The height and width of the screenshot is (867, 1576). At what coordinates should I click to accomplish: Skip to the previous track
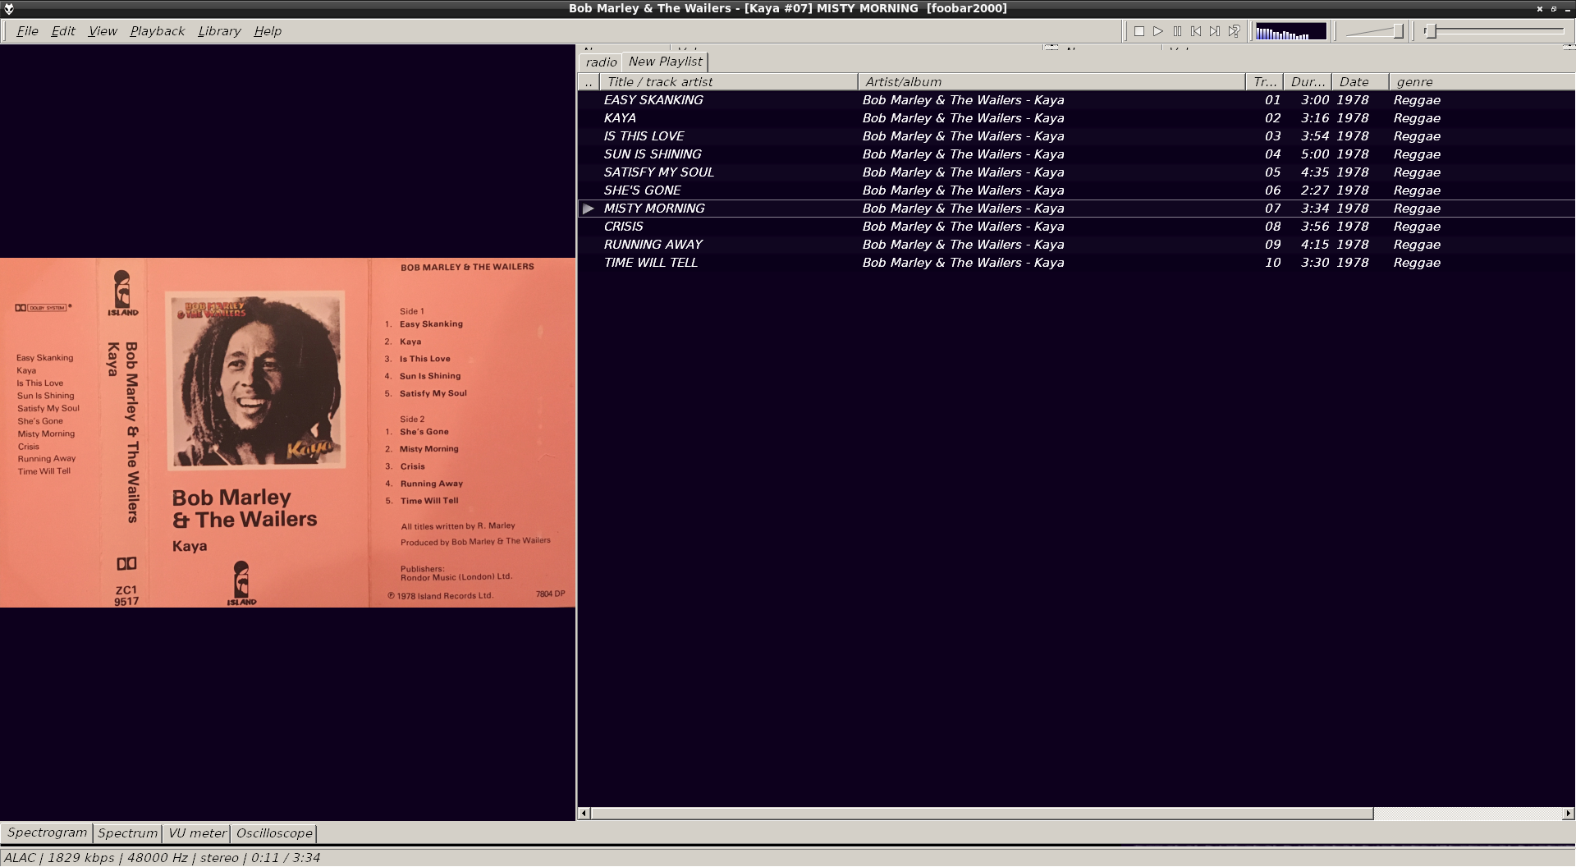point(1196,31)
